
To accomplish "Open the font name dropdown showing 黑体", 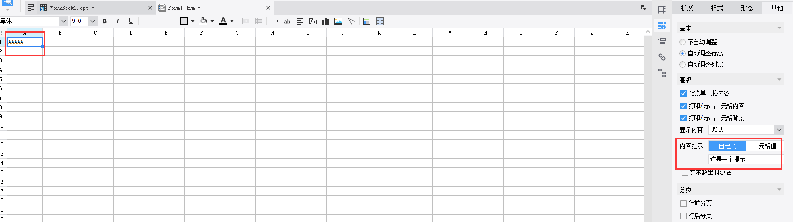I will point(63,21).
